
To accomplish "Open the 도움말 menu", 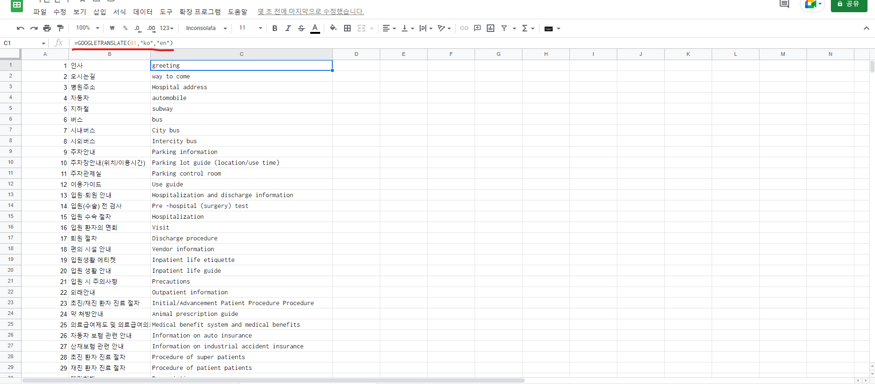I will [x=238, y=12].
